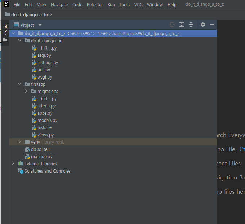
Task: Click the Collapse All icon in the Project toolbar
Action: tap(191, 25)
